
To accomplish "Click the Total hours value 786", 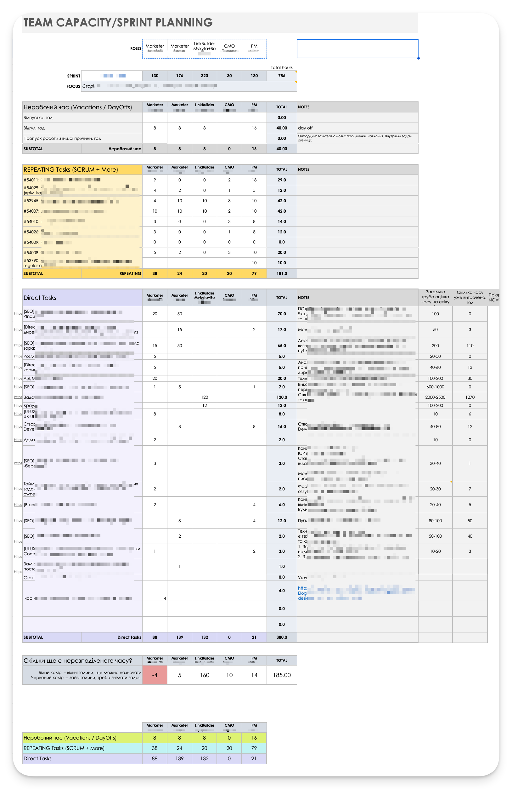I will pos(282,76).
